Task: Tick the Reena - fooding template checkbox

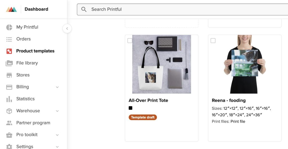Action: click(213, 41)
